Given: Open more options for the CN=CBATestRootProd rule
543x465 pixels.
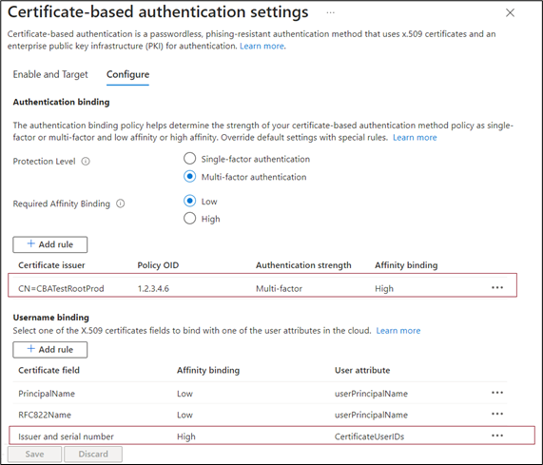Looking at the screenshot, I should [497, 288].
